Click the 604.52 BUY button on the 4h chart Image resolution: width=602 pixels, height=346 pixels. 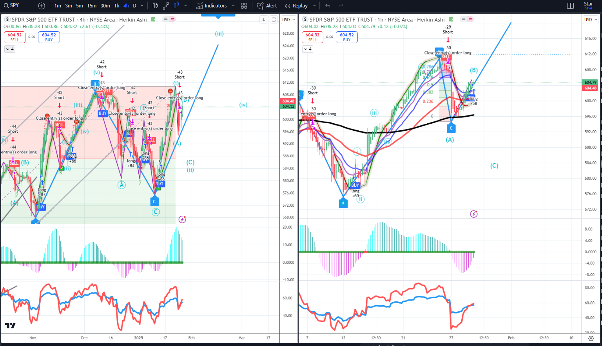click(x=49, y=37)
